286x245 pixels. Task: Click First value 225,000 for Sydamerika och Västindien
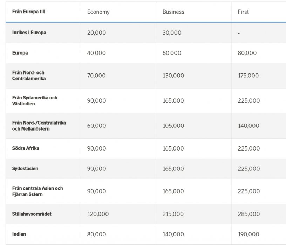click(x=249, y=101)
